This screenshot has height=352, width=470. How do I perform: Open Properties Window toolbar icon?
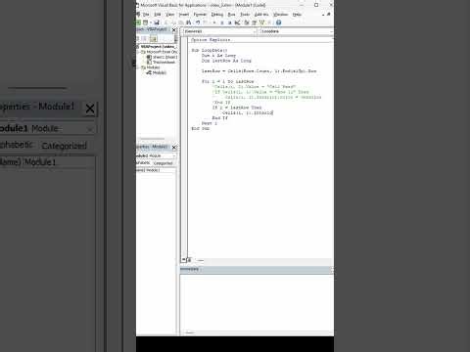coord(254,22)
